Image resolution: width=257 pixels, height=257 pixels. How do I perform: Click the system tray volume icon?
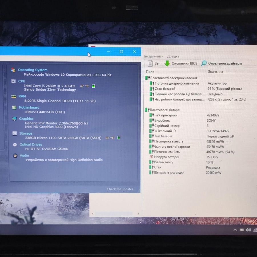click(248, 230)
